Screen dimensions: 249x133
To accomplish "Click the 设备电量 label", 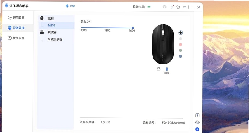I will pyautogui.click(x=139, y=7).
